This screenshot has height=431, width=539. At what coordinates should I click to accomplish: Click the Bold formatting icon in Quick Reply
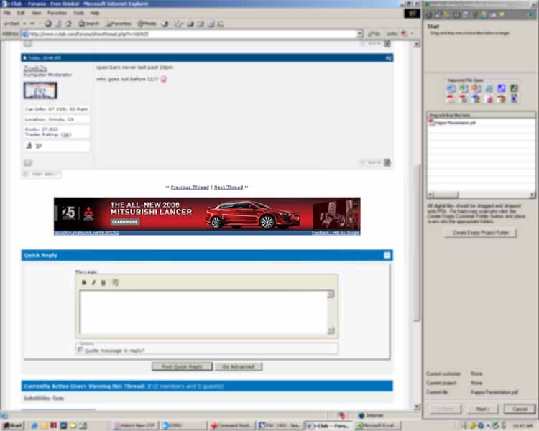(x=84, y=283)
